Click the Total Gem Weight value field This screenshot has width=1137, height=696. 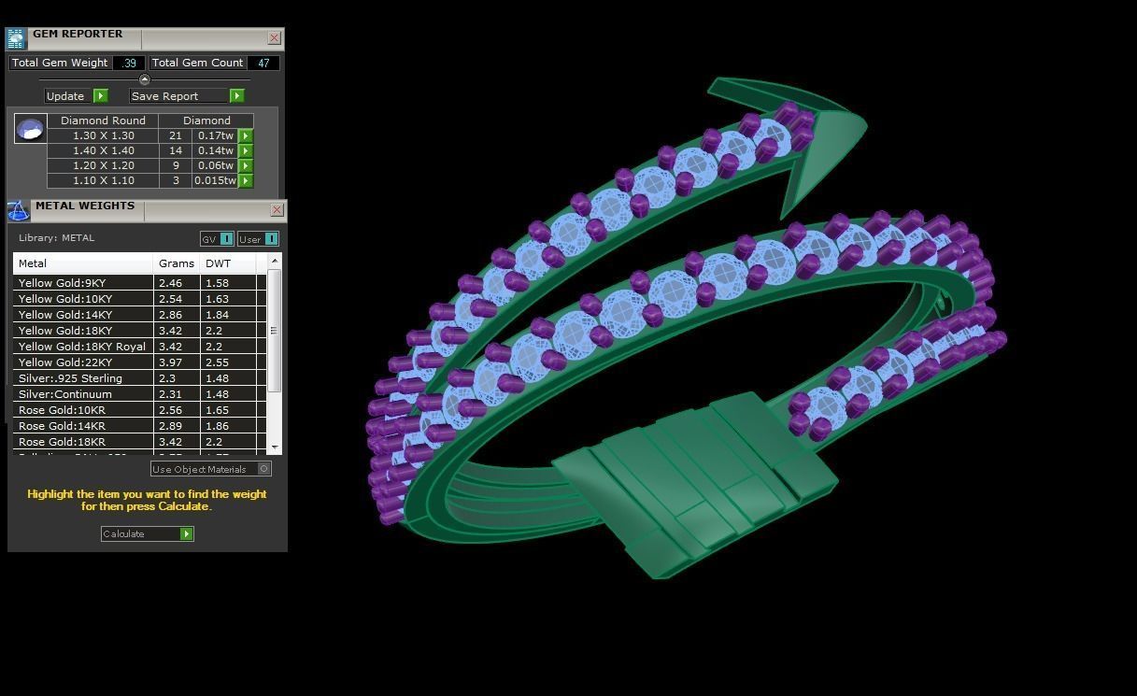coord(129,63)
